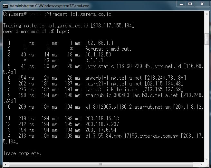Click the hop 11 address 203.118.15.13

102,118
